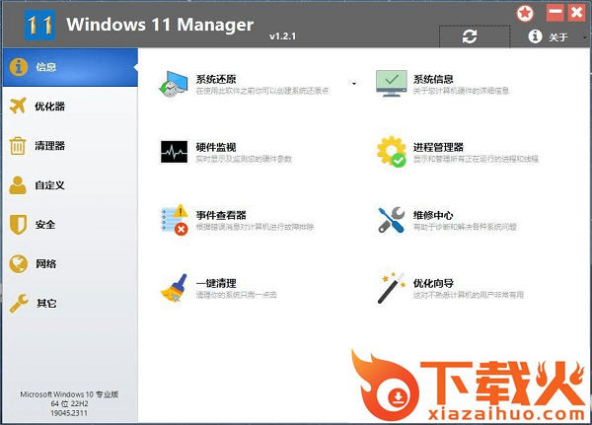The width and height of the screenshot is (592, 425).
Task: Click the shield icon beside 安全
Action: (x=18, y=225)
